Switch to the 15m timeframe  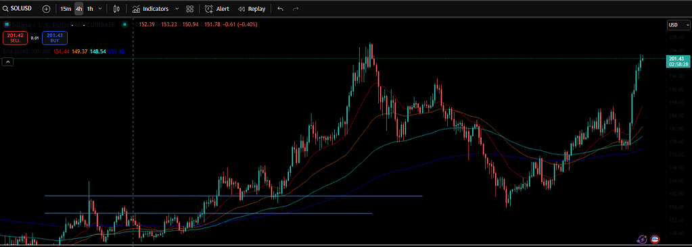(66, 9)
